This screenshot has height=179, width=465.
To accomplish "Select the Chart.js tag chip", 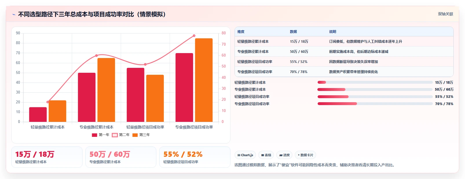I will click(245, 155).
